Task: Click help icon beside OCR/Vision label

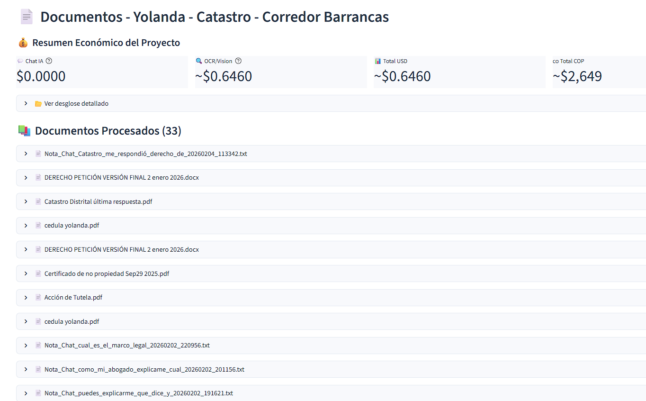Action: point(238,61)
